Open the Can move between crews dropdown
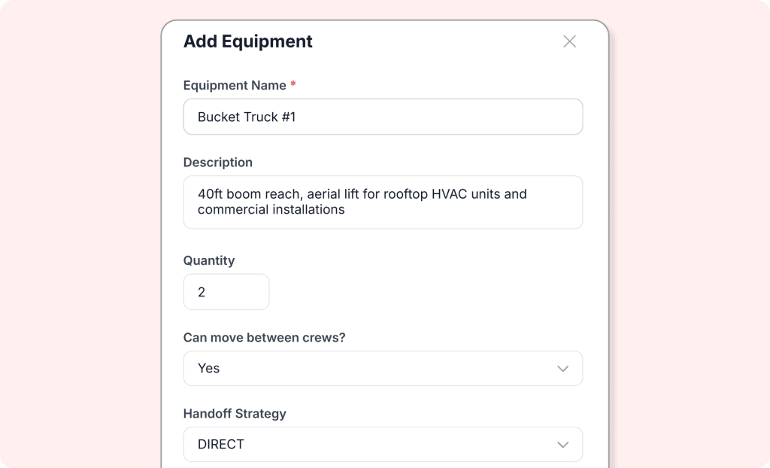The height and width of the screenshot is (468, 770). click(383, 368)
